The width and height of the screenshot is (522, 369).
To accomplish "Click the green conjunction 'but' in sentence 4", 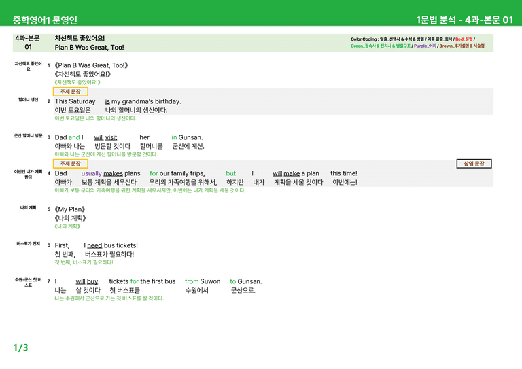I will (x=230, y=173).
